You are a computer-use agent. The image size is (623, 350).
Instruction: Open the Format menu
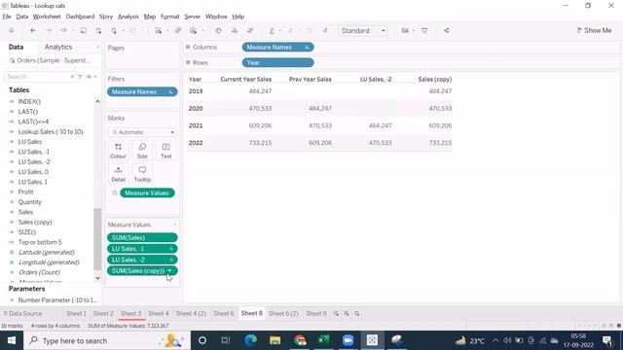[170, 17]
